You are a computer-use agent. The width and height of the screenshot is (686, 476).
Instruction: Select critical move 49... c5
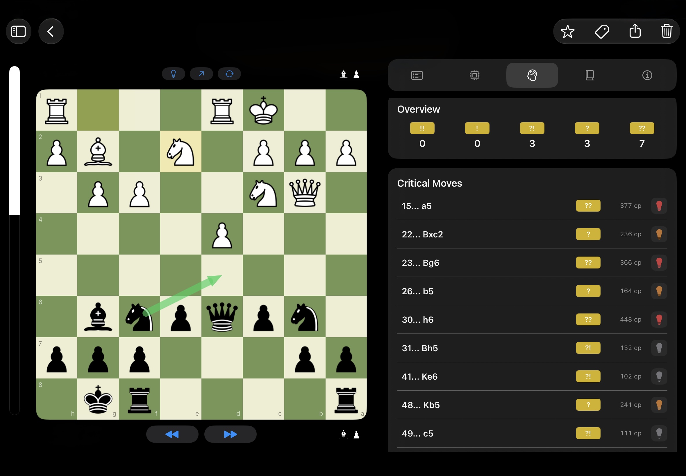532,433
